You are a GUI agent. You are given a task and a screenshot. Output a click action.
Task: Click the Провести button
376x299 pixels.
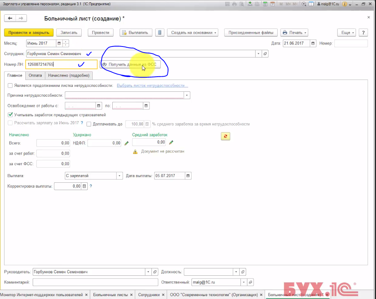(100, 33)
